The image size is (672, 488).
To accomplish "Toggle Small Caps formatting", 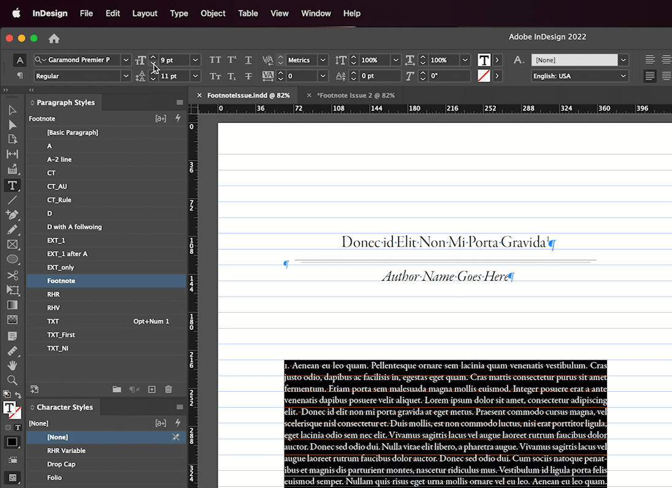I will coord(215,76).
